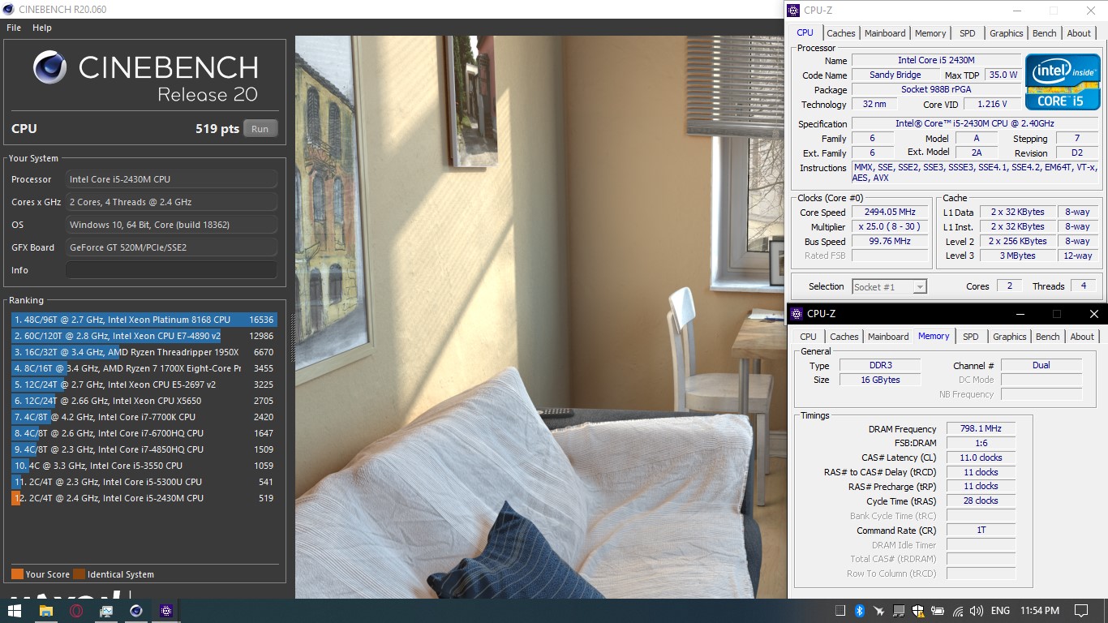
Task: Click the Sandy Bridge code name value
Action: [x=895, y=75]
